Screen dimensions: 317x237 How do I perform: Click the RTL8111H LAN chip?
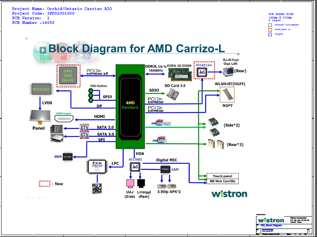point(202,72)
